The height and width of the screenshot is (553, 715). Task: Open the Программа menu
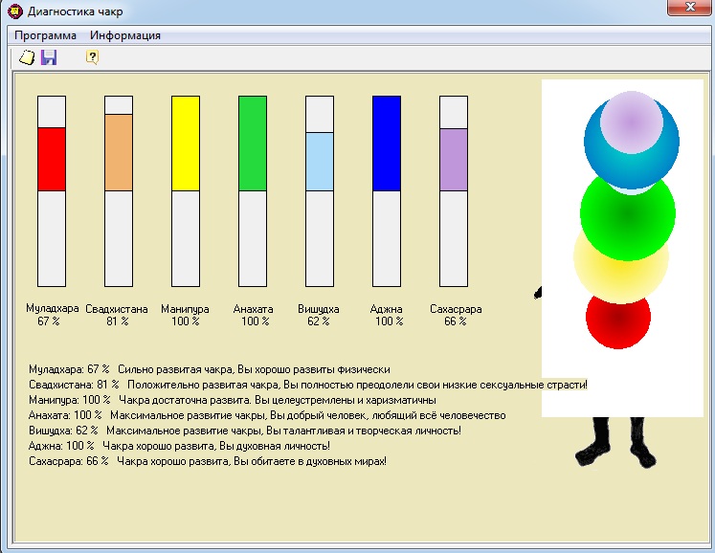45,35
